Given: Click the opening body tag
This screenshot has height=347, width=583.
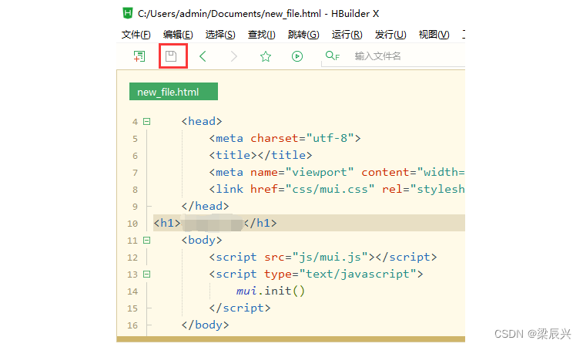Looking at the screenshot, I should (x=202, y=240).
